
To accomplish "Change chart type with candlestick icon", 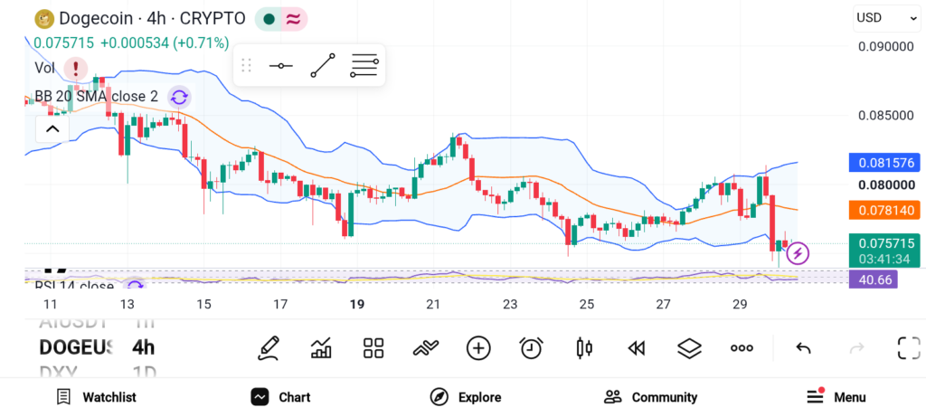I will pyautogui.click(x=584, y=348).
